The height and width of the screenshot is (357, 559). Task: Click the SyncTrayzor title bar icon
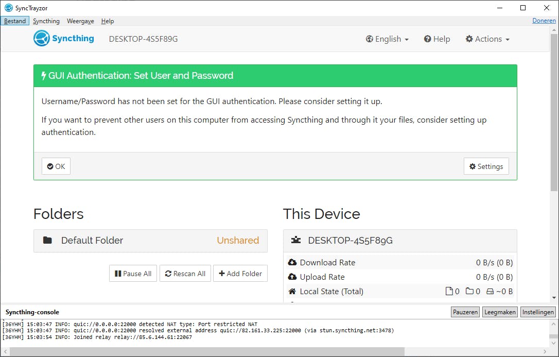(x=9, y=8)
